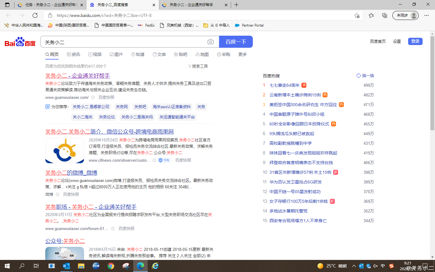Open browser settings and more menu
The width and height of the screenshot is (435, 272).
pos(427,15)
